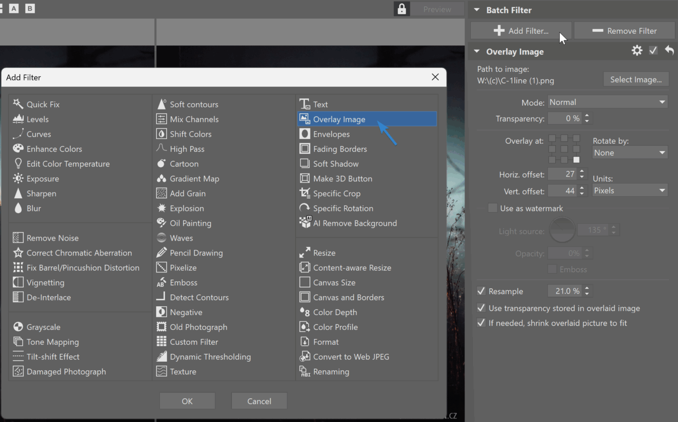Select center Overlay at anchor position
The height and width of the screenshot is (422, 678).
(x=564, y=149)
